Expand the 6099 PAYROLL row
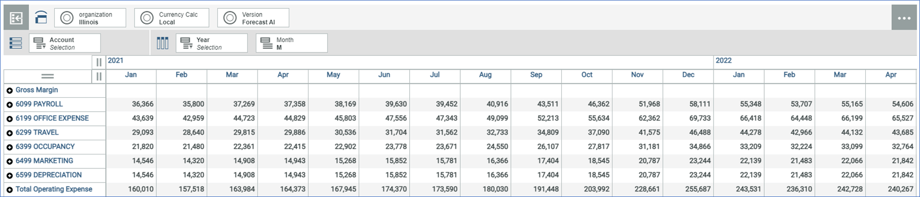The width and height of the screenshot is (920, 197). click(9, 104)
